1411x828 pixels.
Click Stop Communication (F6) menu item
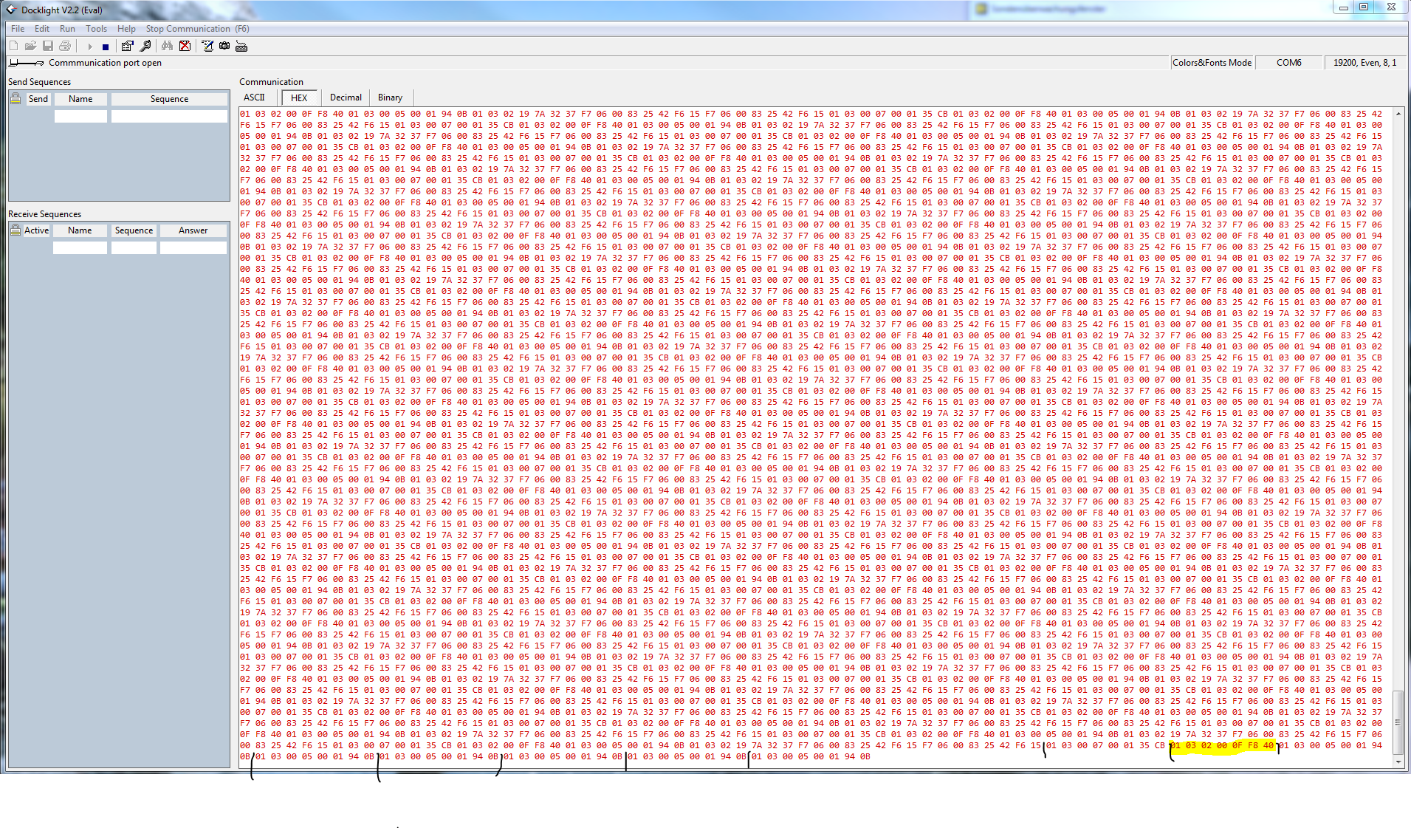[197, 29]
